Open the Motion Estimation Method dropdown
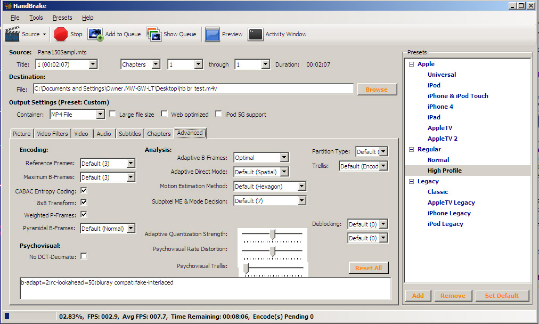539x324 pixels. point(269,186)
